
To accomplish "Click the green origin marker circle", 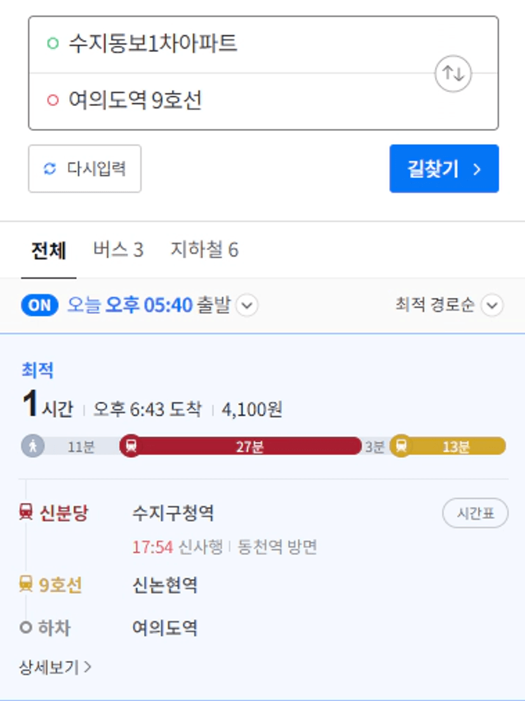I will (x=53, y=43).
